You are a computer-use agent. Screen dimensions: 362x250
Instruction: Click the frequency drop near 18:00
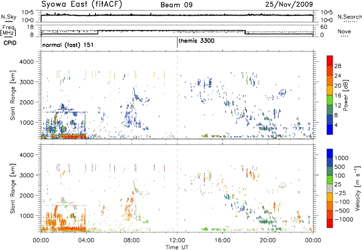point(245,32)
